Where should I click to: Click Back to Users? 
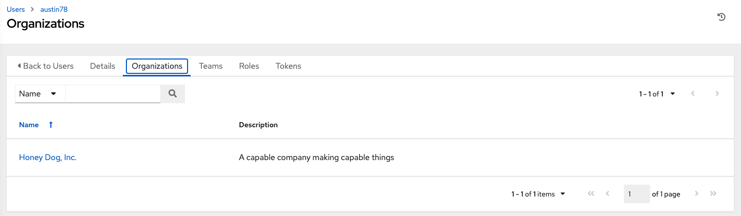(45, 66)
